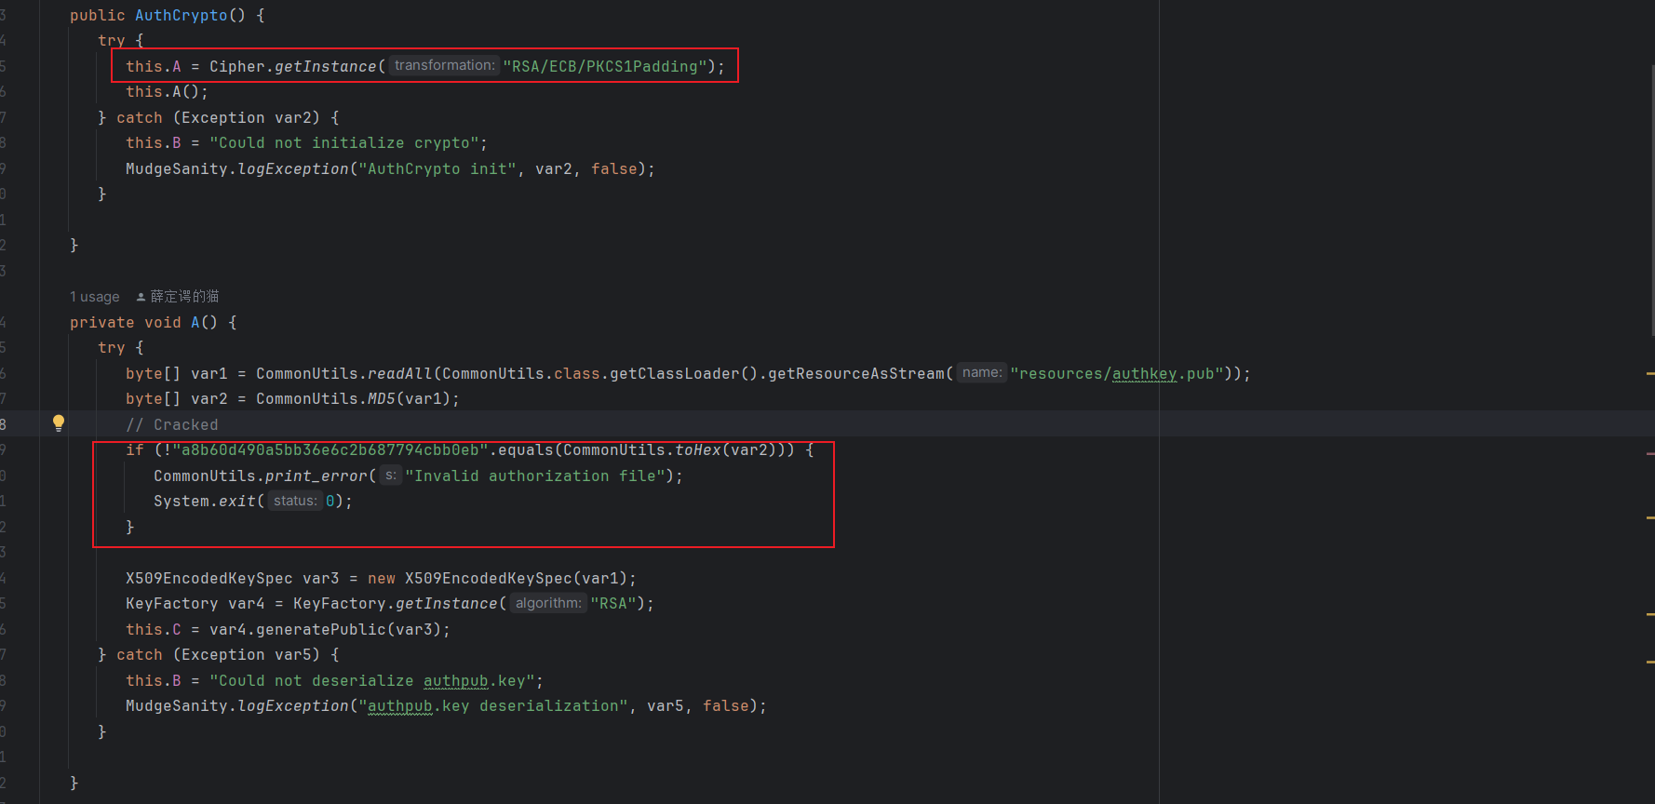The height and width of the screenshot is (804, 1655).
Task: Click the readAll method call
Action: tap(399, 374)
